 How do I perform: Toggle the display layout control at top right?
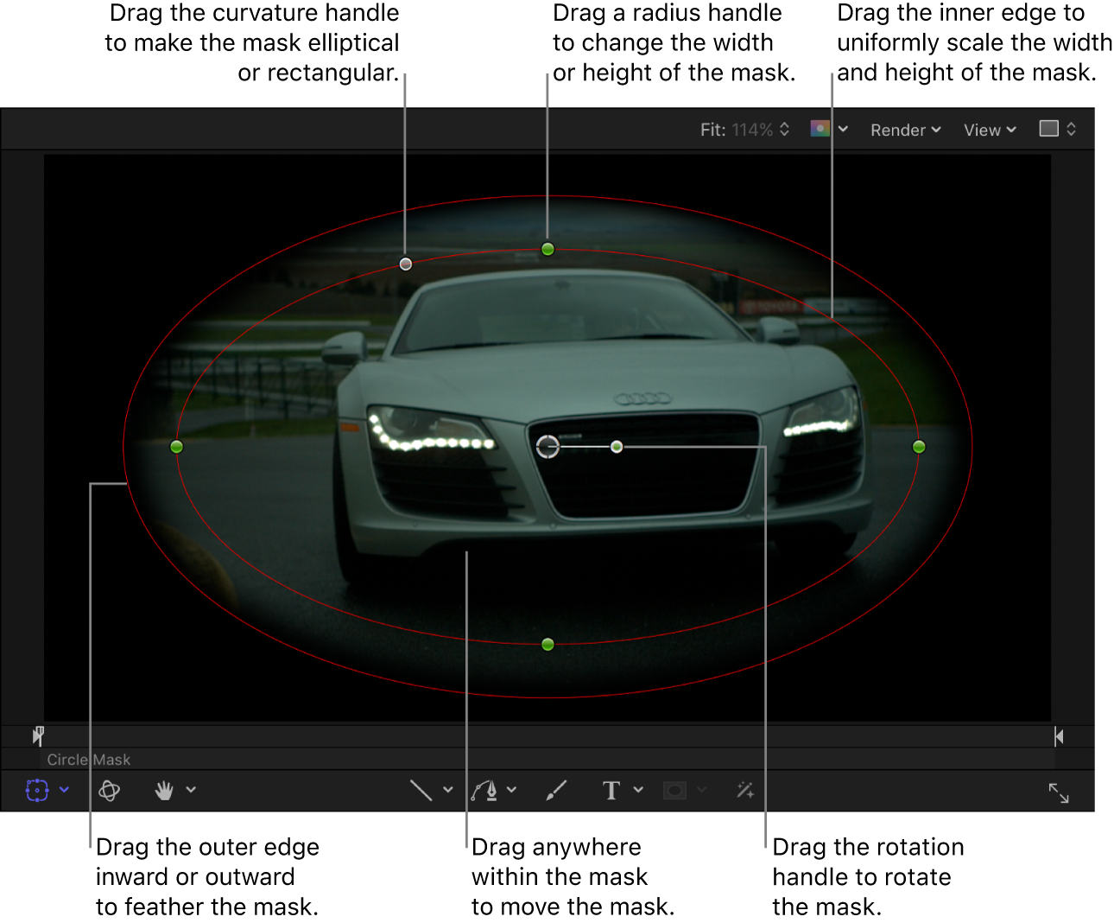coord(1055,129)
